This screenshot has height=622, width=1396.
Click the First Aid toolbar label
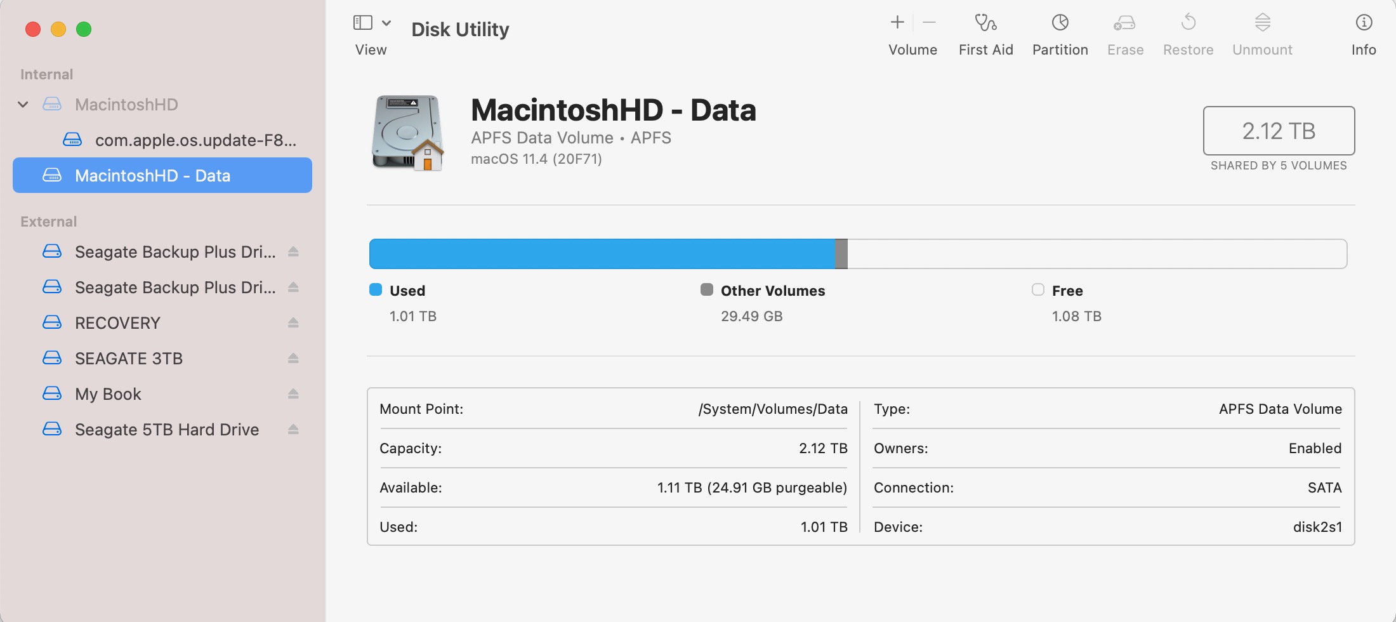985,50
